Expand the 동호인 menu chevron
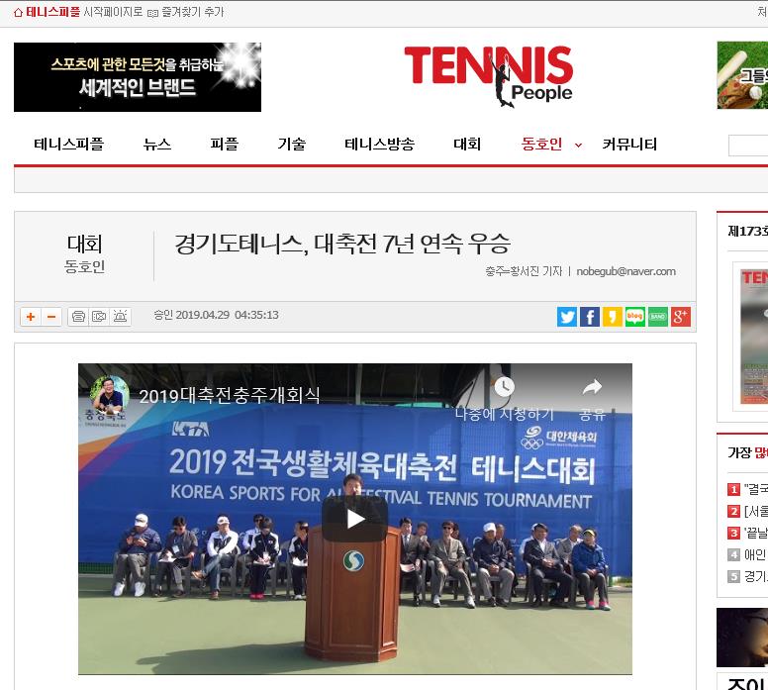 coord(578,146)
